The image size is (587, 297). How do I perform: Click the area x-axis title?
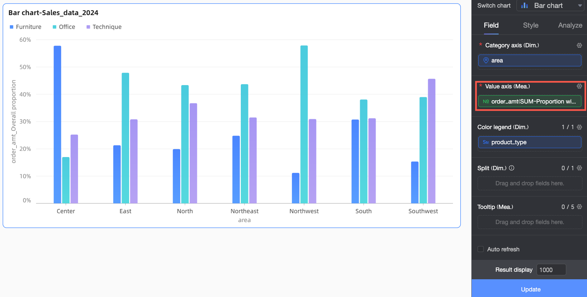point(244,220)
